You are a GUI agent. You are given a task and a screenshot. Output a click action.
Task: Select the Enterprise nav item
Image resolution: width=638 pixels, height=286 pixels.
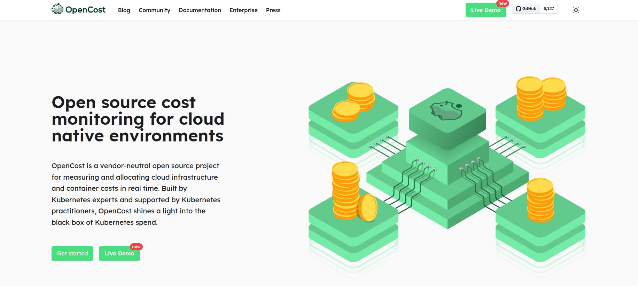click(x=243, y=10)
